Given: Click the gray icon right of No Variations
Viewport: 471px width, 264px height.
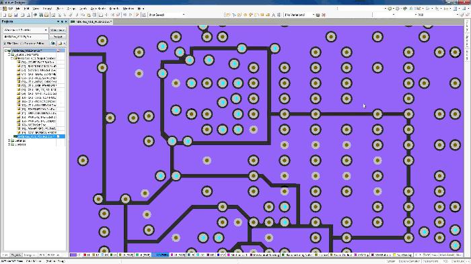Looking at the screenshot, I should [318, 15].
